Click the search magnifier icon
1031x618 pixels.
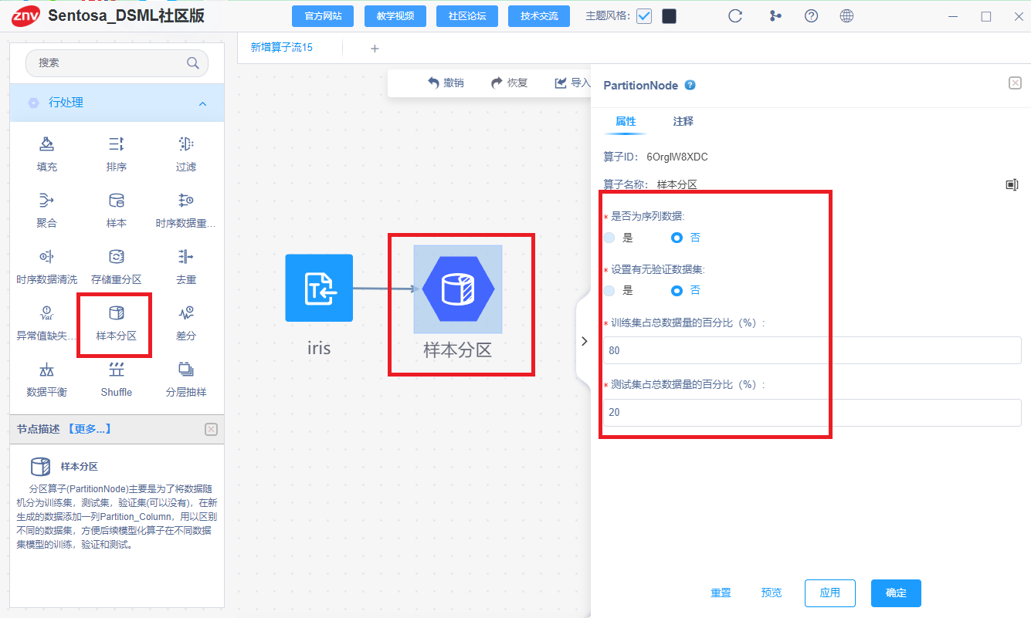193,63
